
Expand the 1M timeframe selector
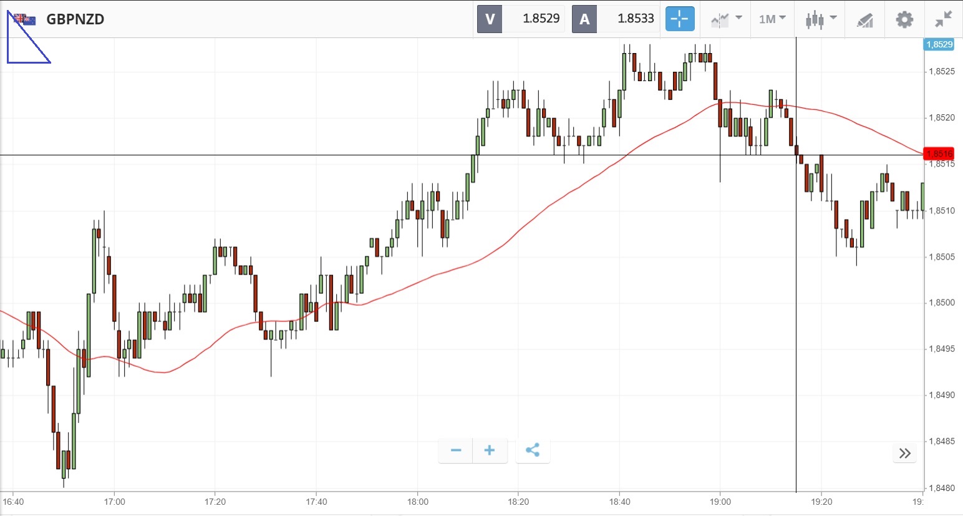(772, 19)
